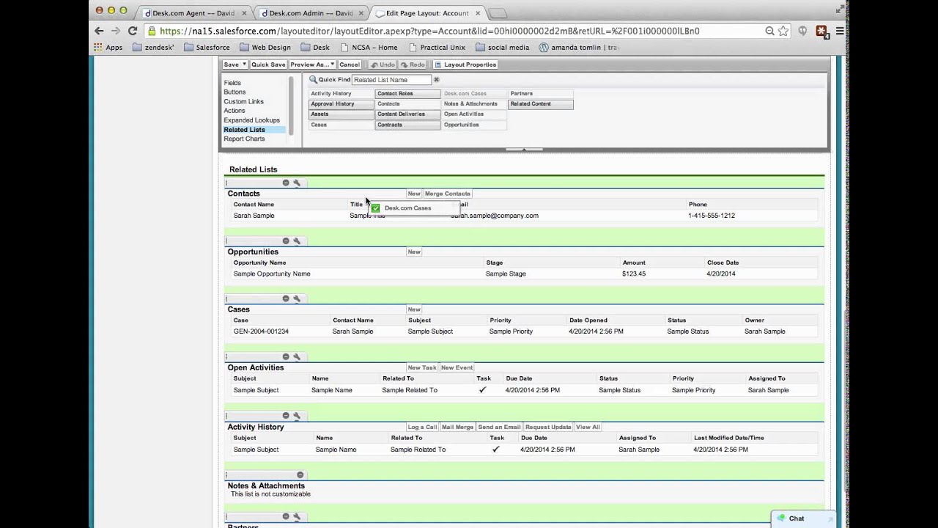Remove the Partners related list via minus icon
This screenshot has height=528, width=938.
point(286,516)
